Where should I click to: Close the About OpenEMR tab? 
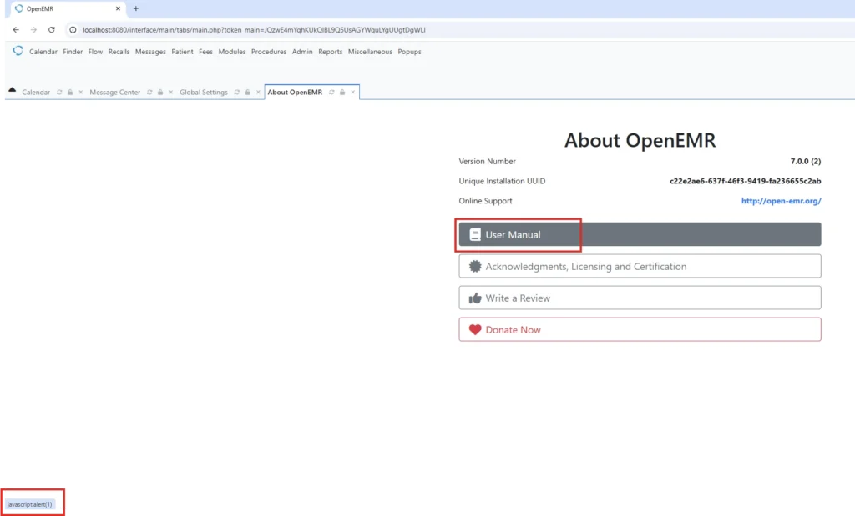(353, 93)
